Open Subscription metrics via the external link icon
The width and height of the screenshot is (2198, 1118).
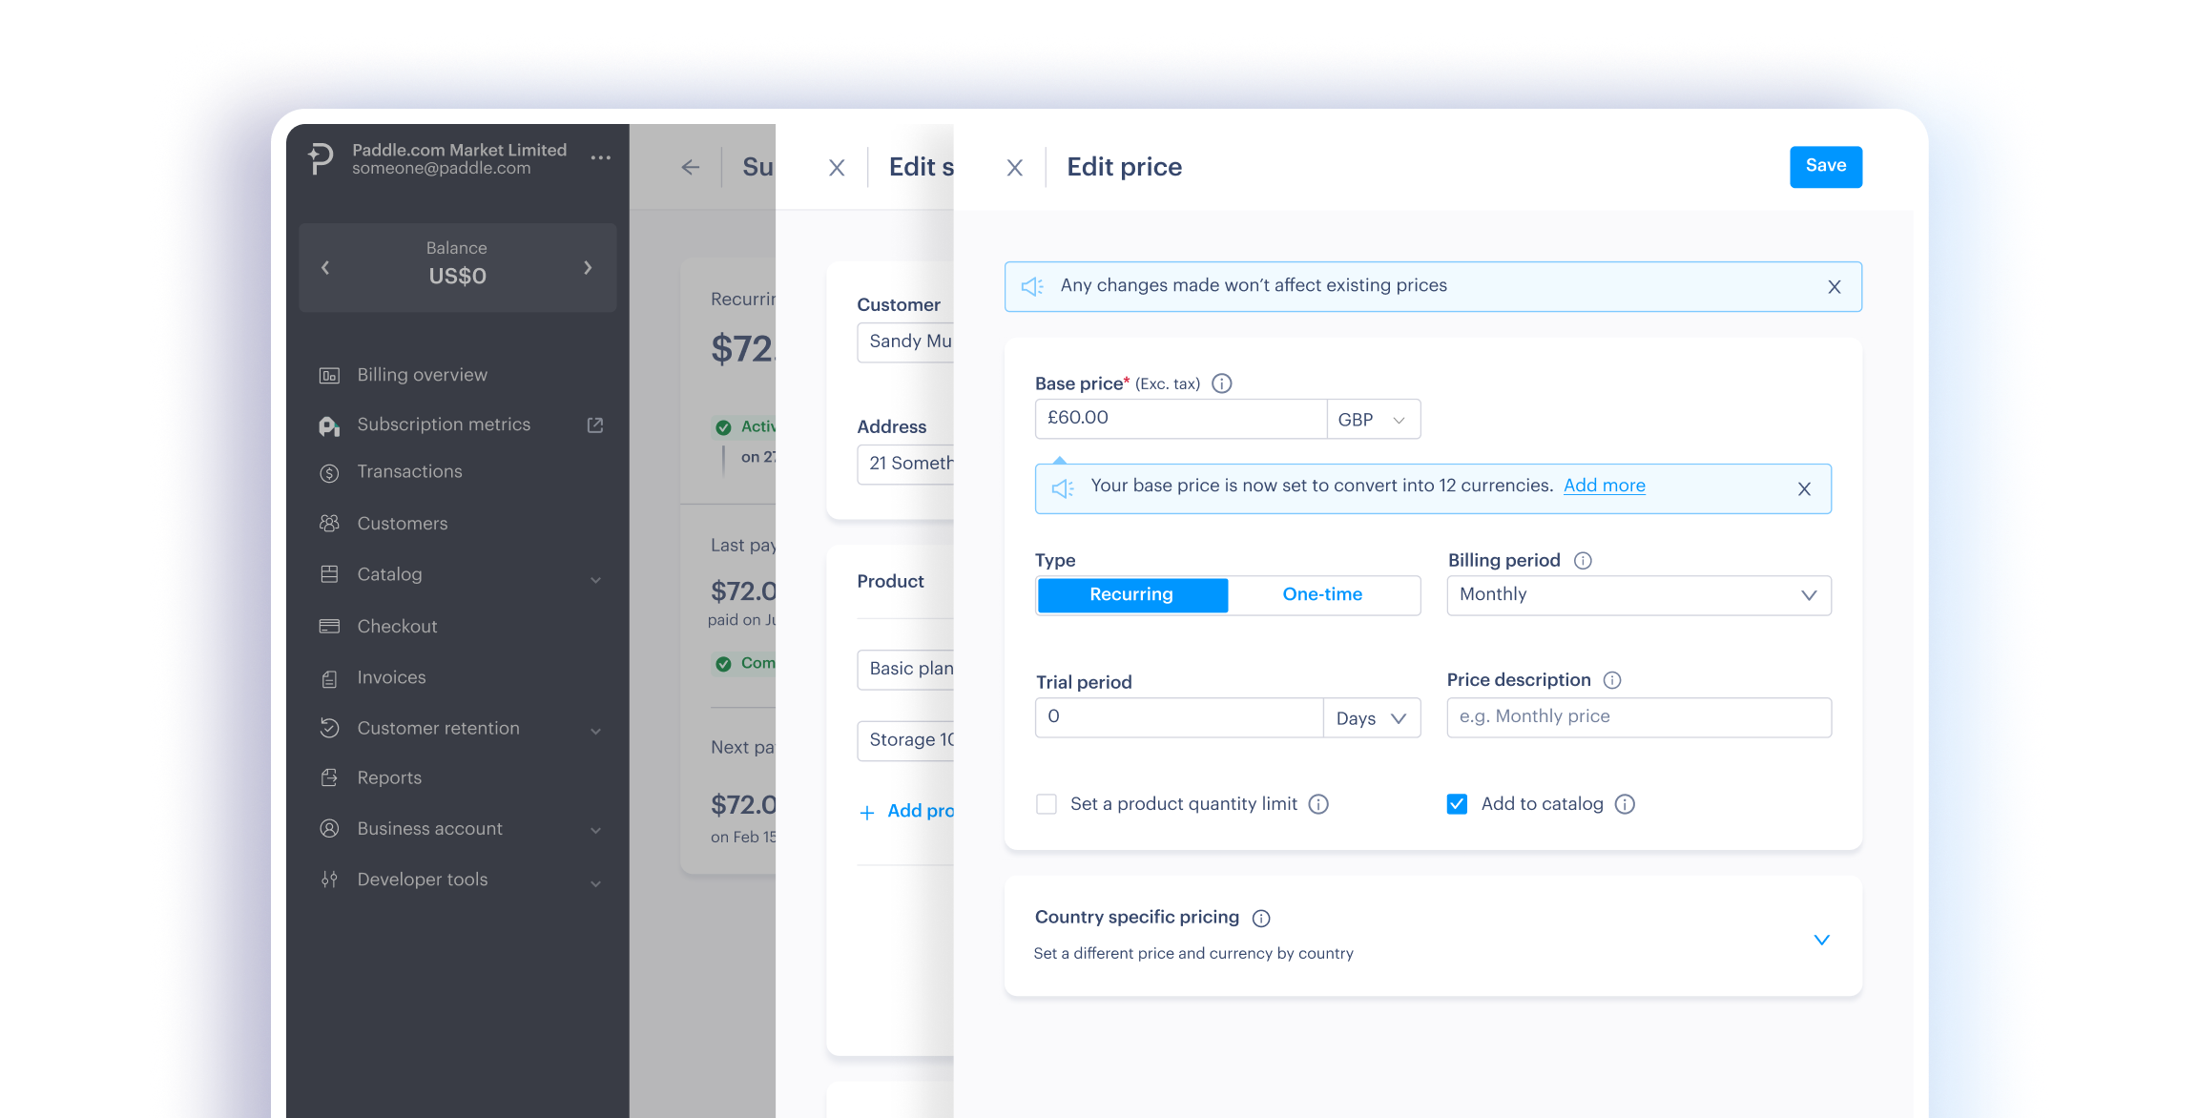click(x=594, y=424)
